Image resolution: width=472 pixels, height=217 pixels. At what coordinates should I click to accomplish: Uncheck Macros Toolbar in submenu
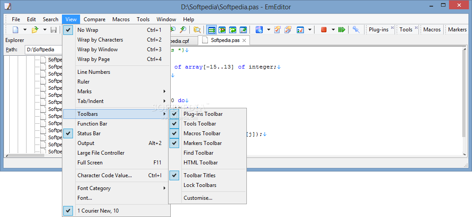click(208, 133)
